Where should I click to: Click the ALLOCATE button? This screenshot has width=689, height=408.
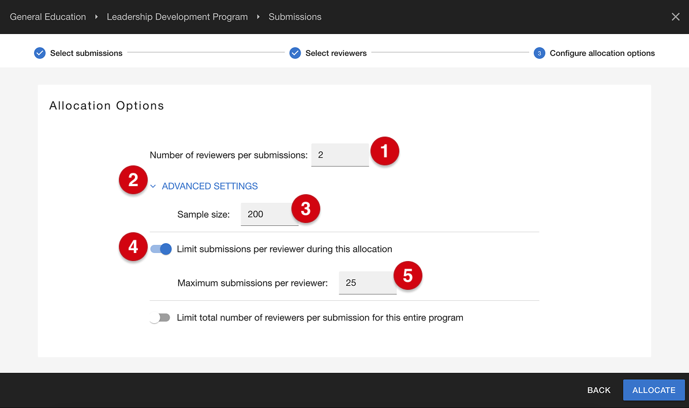[653, 390]
